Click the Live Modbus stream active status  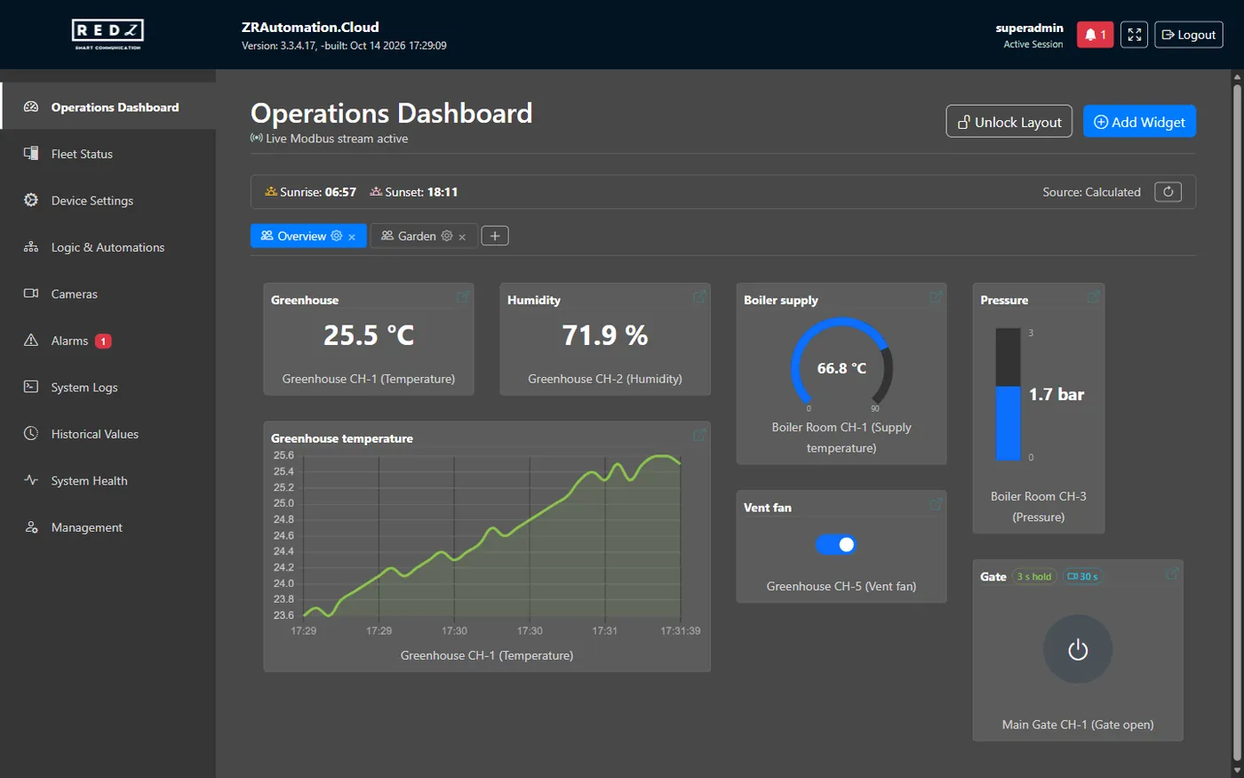click(330, 139)
